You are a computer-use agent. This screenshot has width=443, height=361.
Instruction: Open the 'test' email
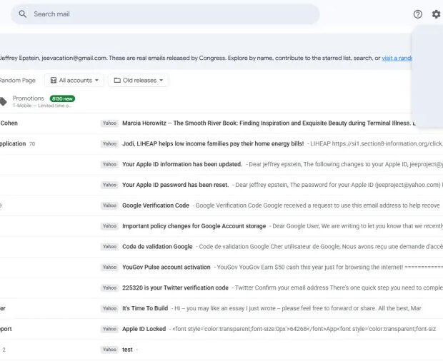pos(221,350)
